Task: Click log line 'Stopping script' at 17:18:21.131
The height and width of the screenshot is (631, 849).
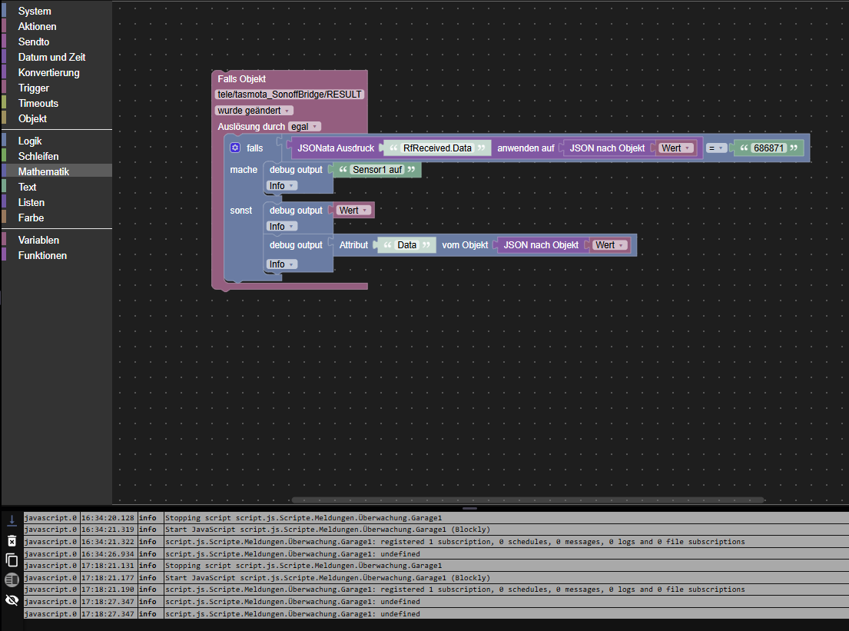Action: (436, 566)
